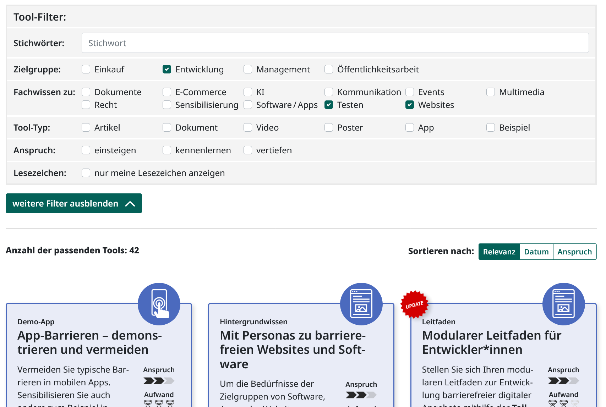Click the Tool-Filter heading
606x407 pixels.
(40, 17)
